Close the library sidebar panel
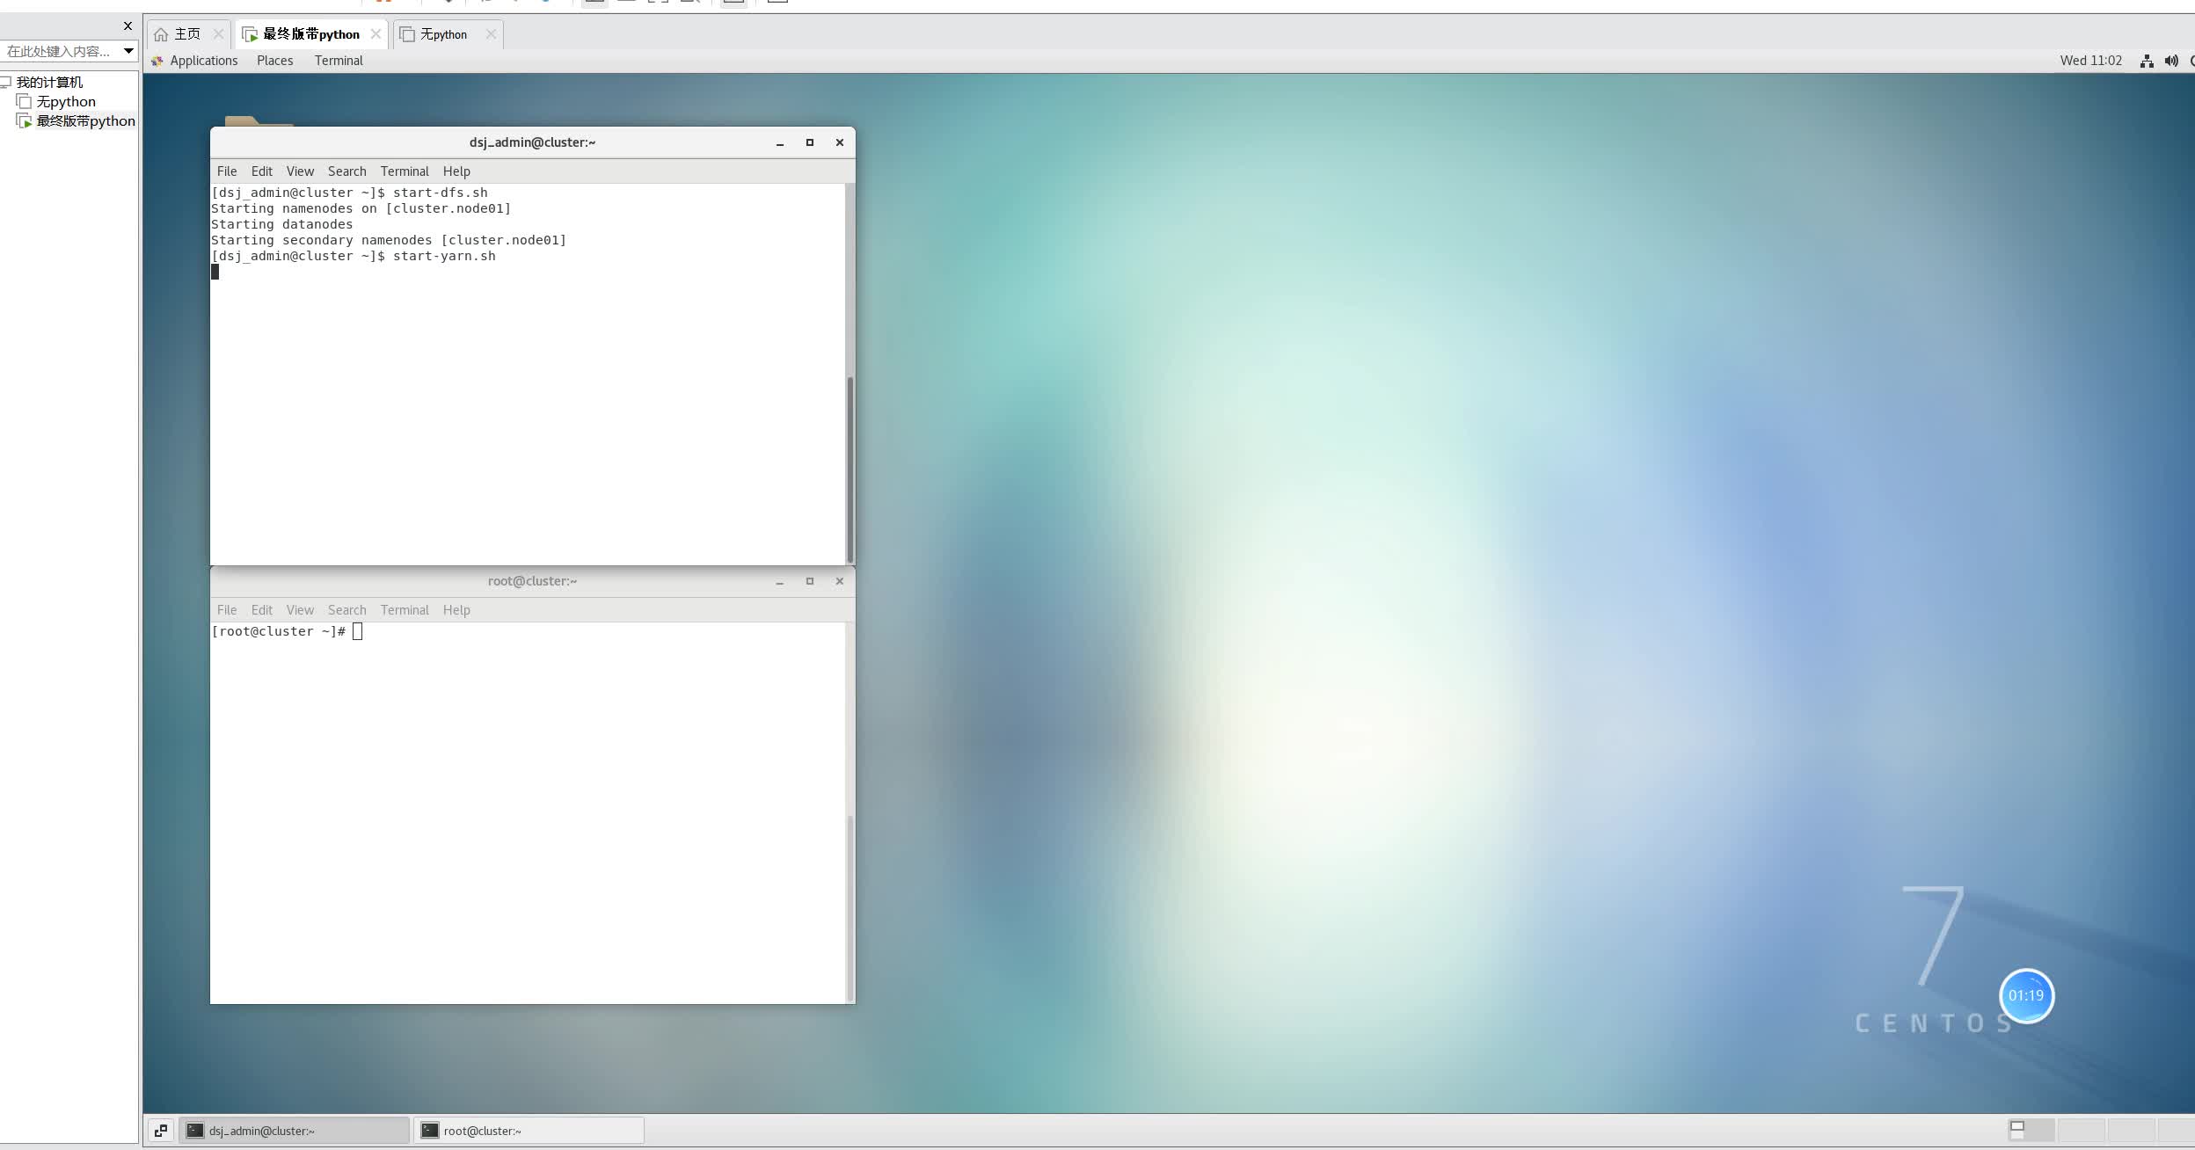Viewport: 2195px width, 1150px height. click(128, 25)
